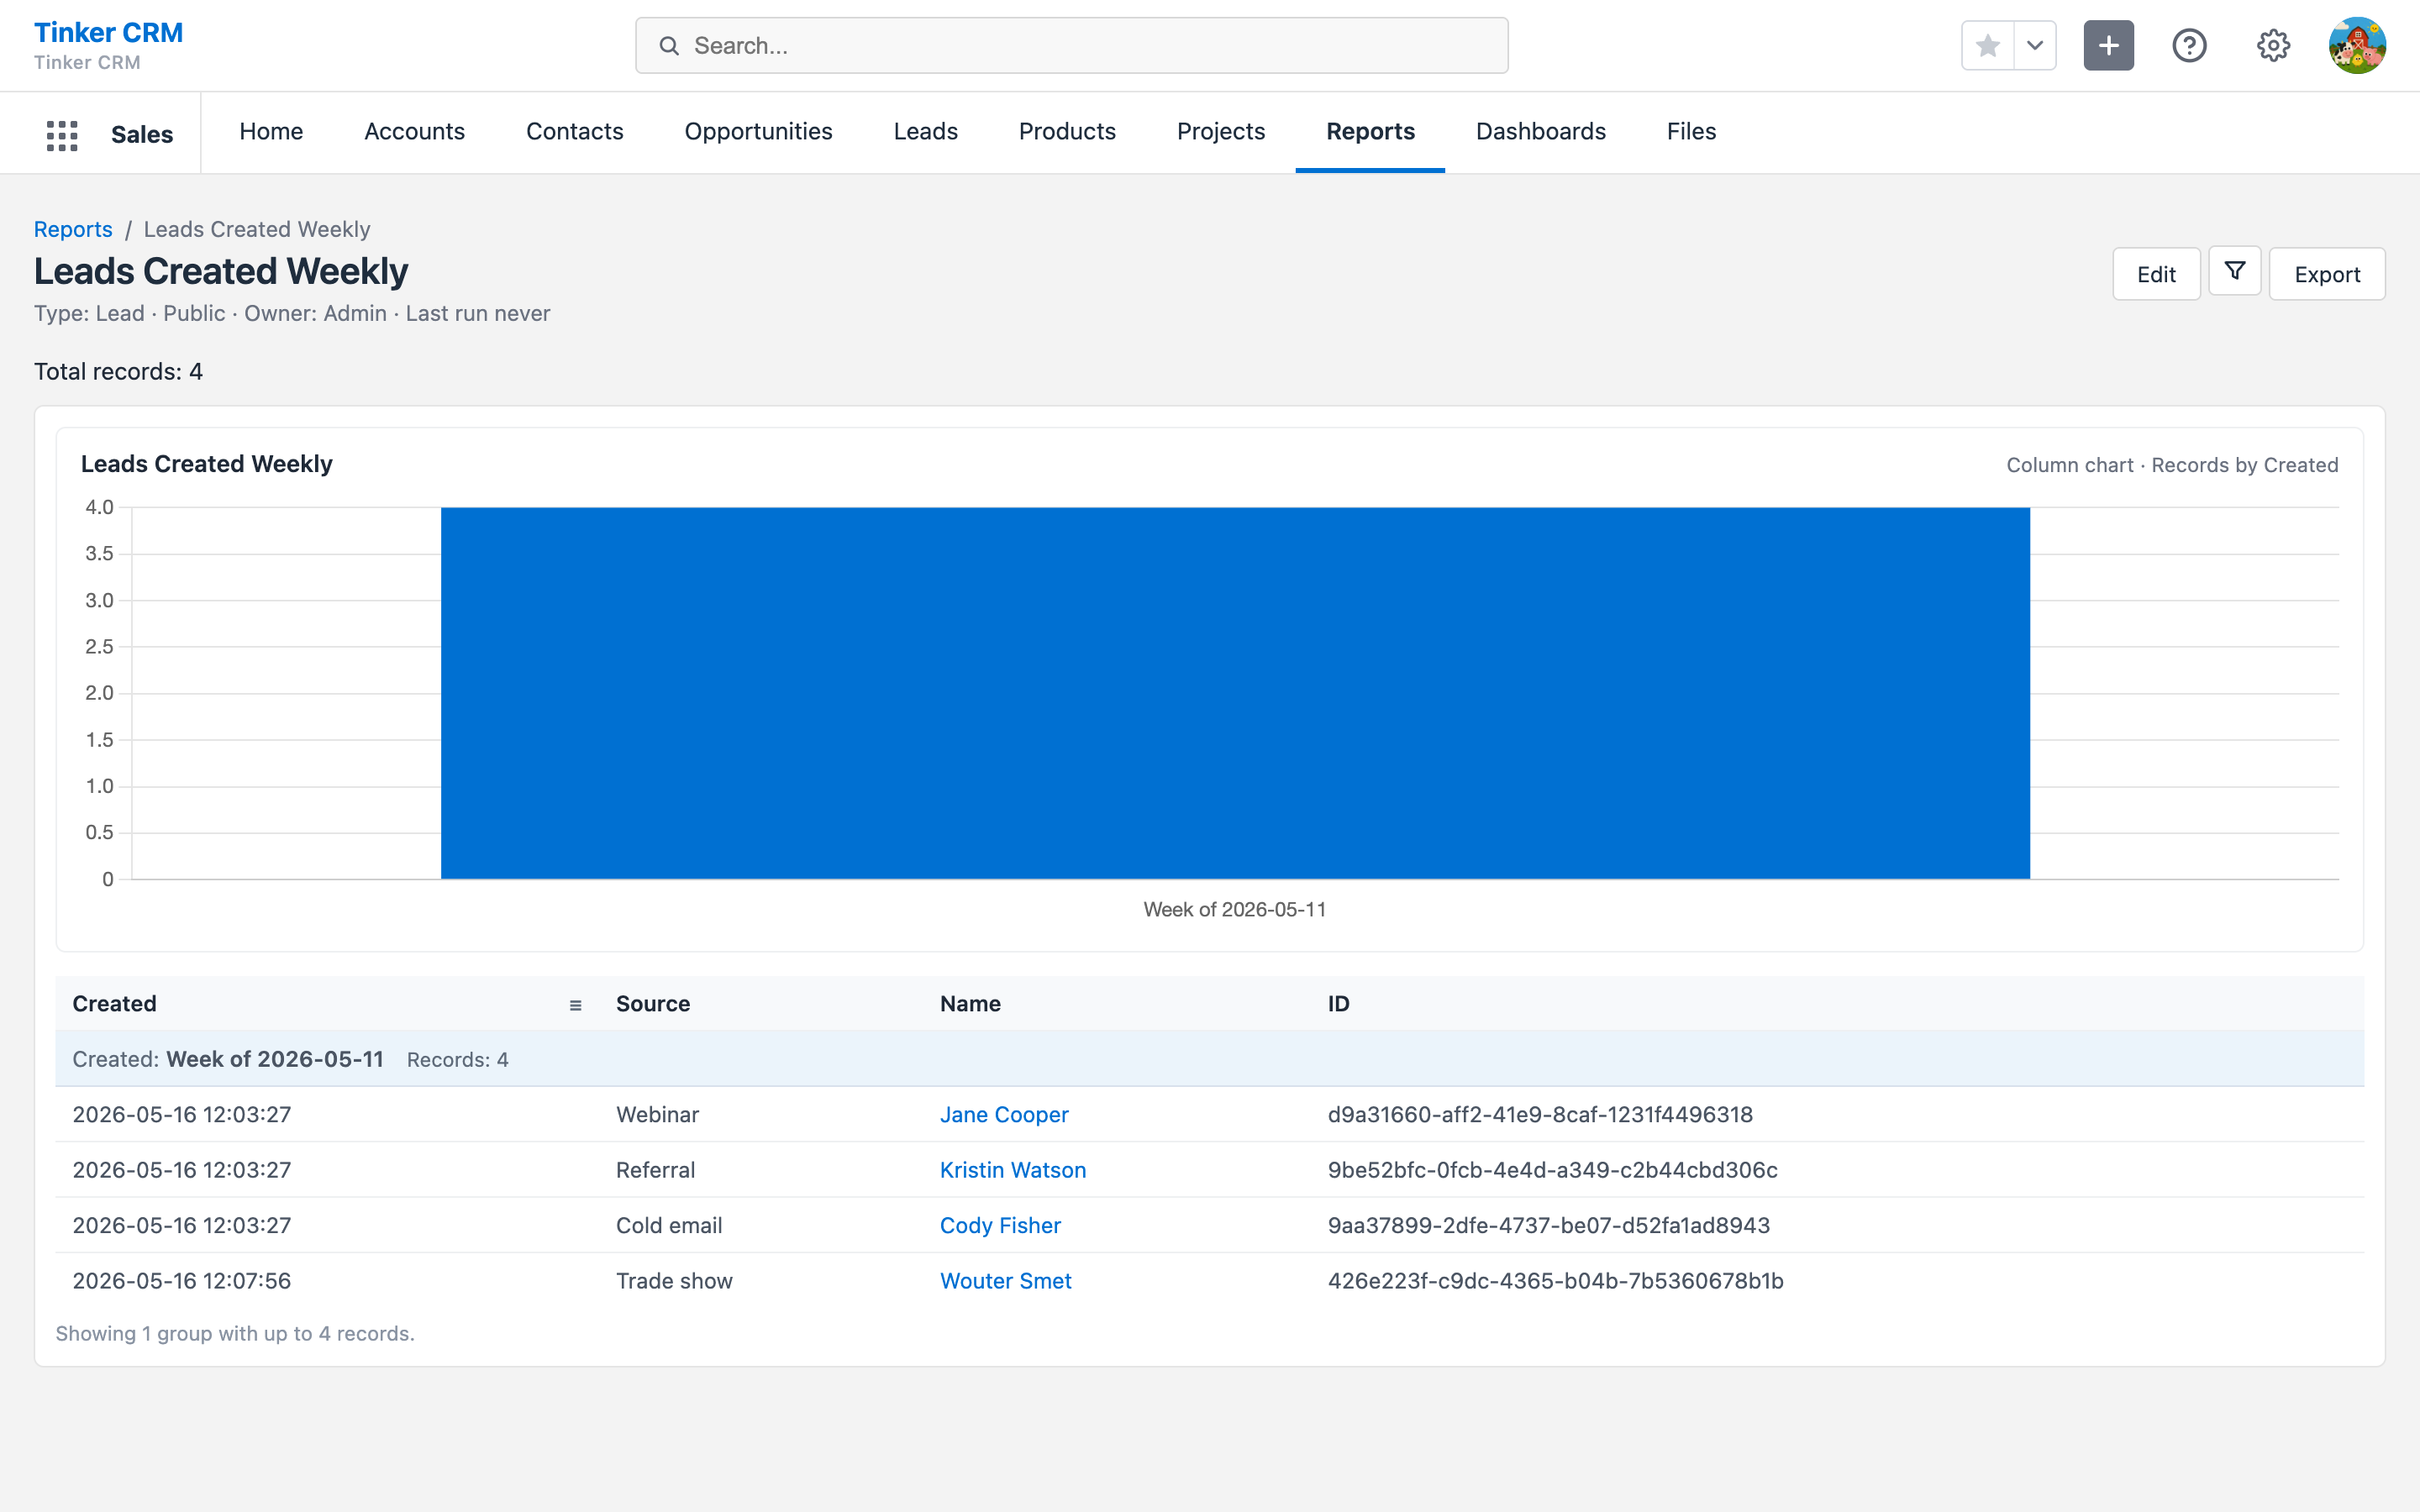The width and height of the screenshot is (2420, 1512).
Task: Expand the favorites list chevron
Action: coord(2035,46)
